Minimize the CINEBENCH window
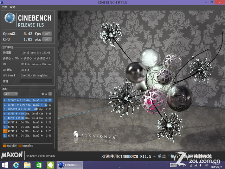 [x=206, y=2]
